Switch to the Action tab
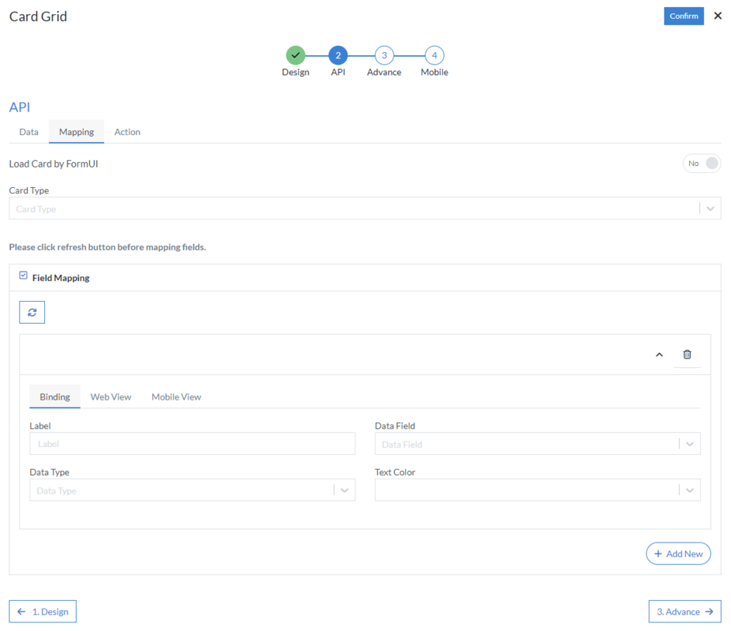This screenshot has height=631, width=731. [126, 131]
